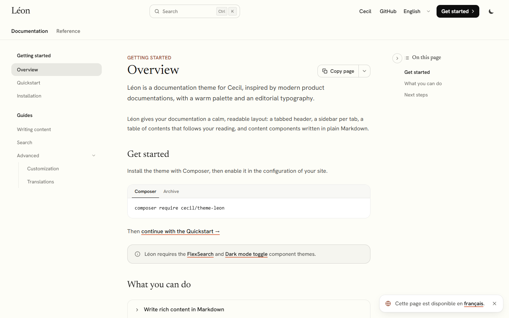Open the FlexSearch link
The height and width of the screenshot is (318, 509).
click(x=200, y=254)
